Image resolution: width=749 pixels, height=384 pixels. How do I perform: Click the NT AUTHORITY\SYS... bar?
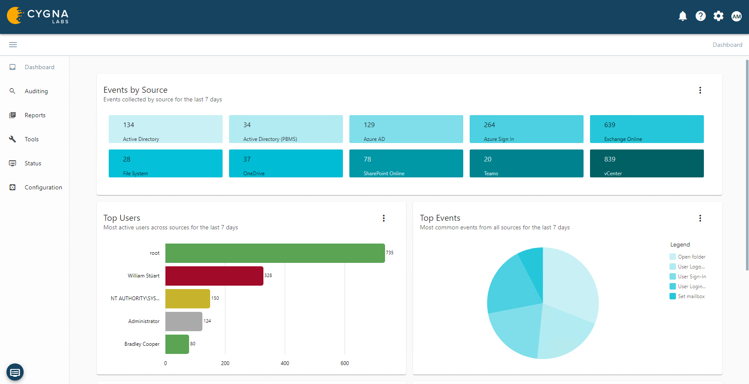click(x=188, y=299)
